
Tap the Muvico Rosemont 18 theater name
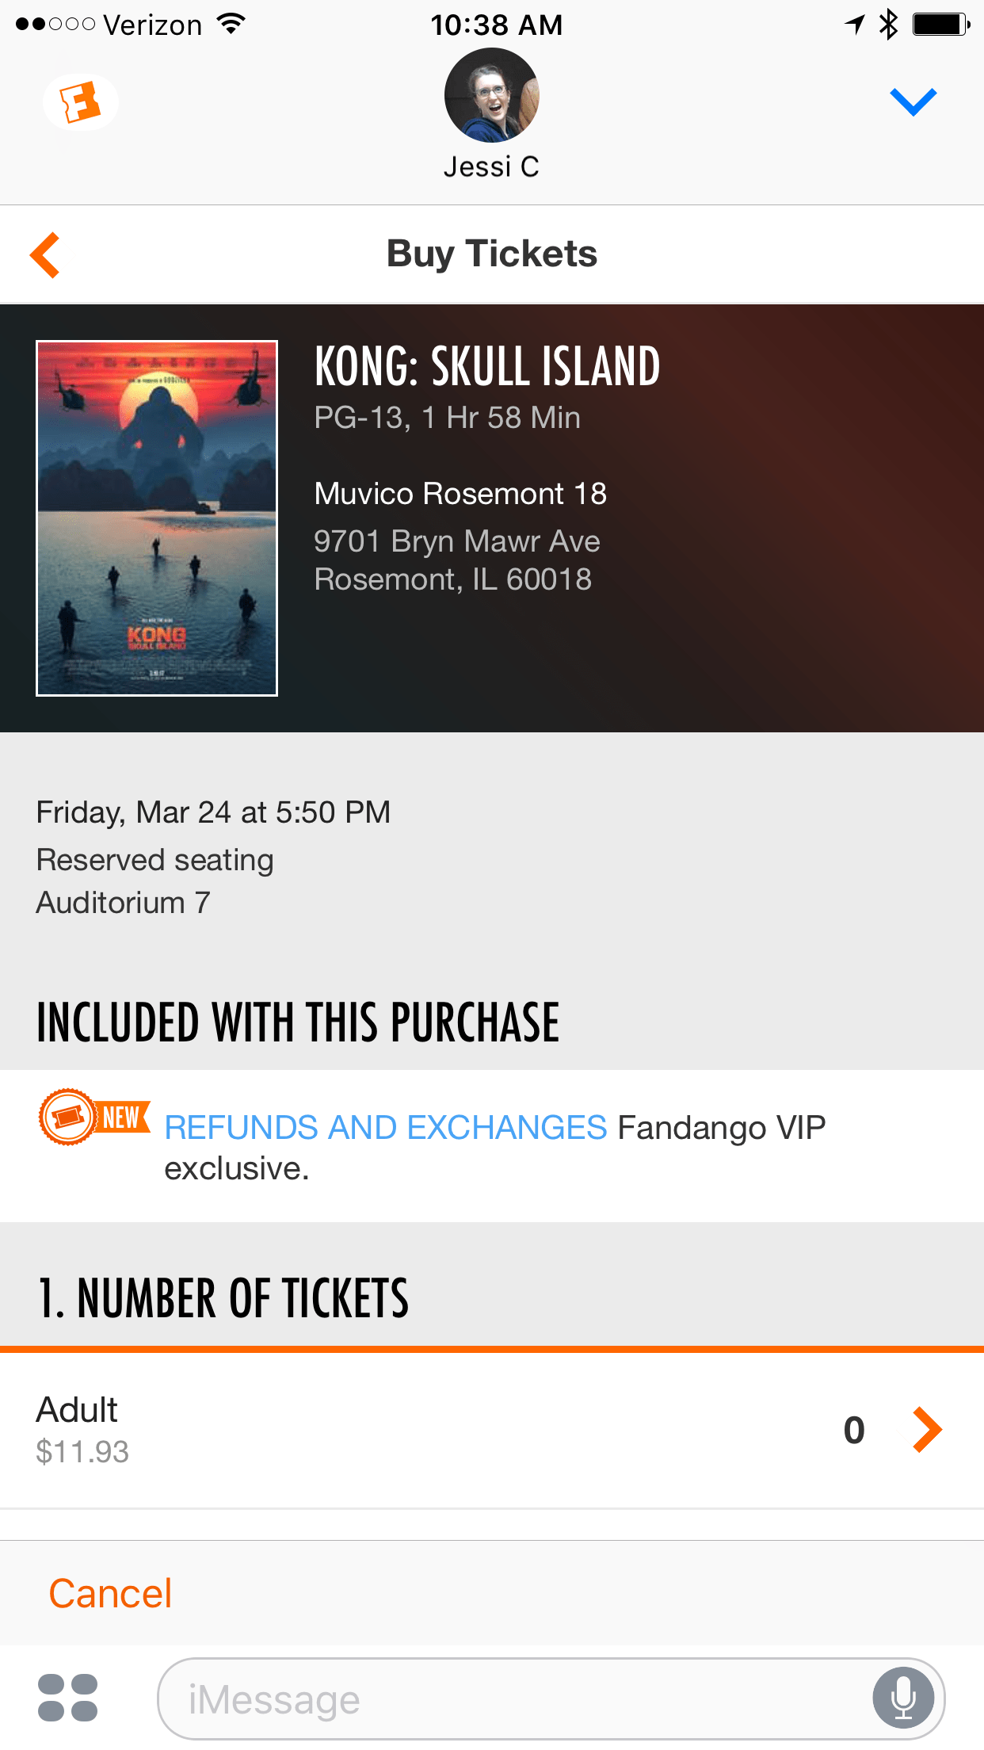click(460, 494)
